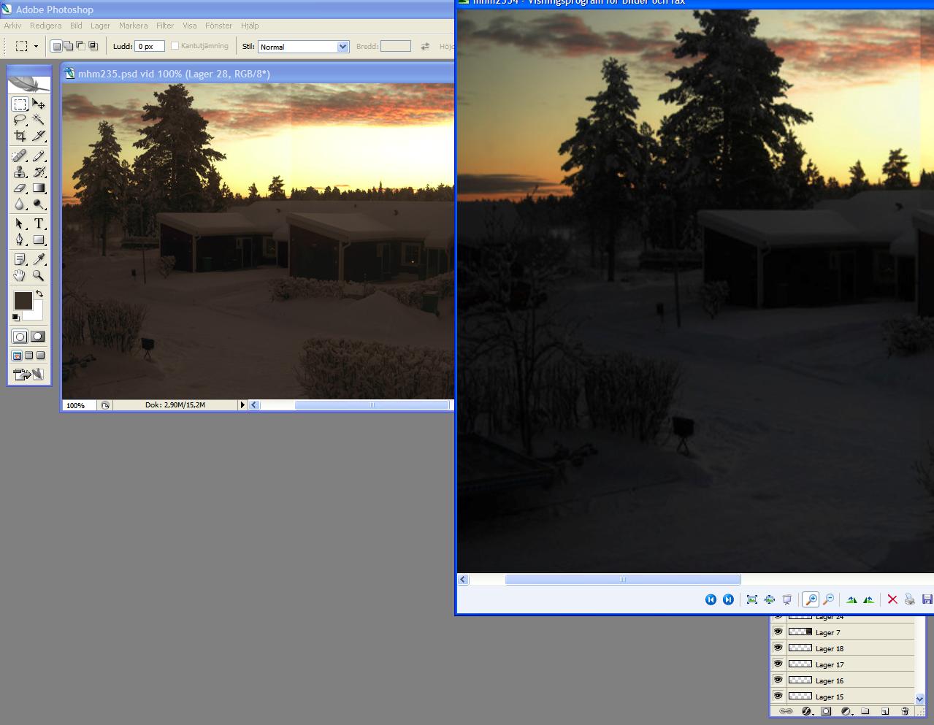Image resolution: width=934 pixels, height=725 pixels.
Task: Select the Eyedropper tool
Action: [x=39, y=259]
